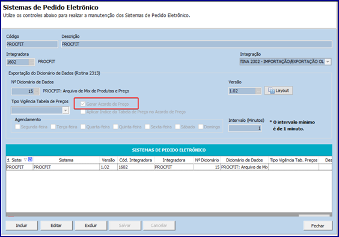Check the Quarta-feira schedule box
Screen dimensions: 339x237
click(x=83, y=127)
